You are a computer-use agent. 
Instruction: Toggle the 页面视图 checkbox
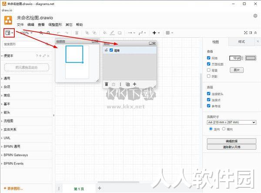click(208, 64)
